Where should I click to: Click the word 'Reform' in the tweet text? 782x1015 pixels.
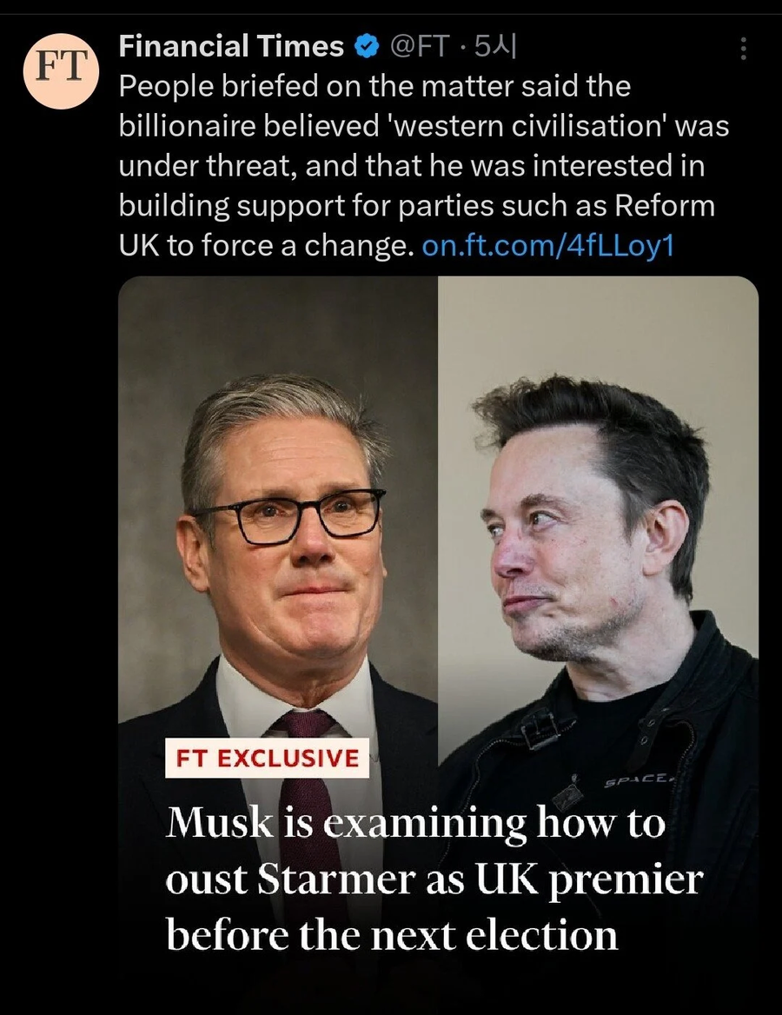coord(665,206)
